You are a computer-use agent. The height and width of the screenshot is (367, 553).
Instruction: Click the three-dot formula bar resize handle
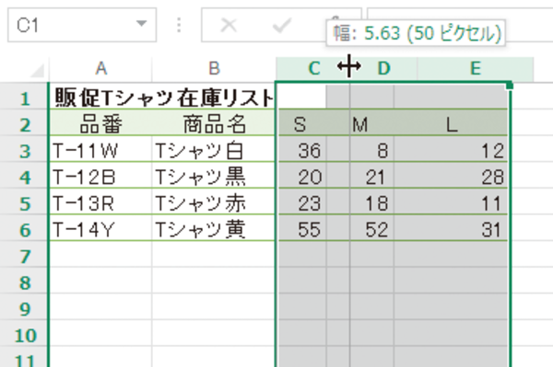coord(179,25)
